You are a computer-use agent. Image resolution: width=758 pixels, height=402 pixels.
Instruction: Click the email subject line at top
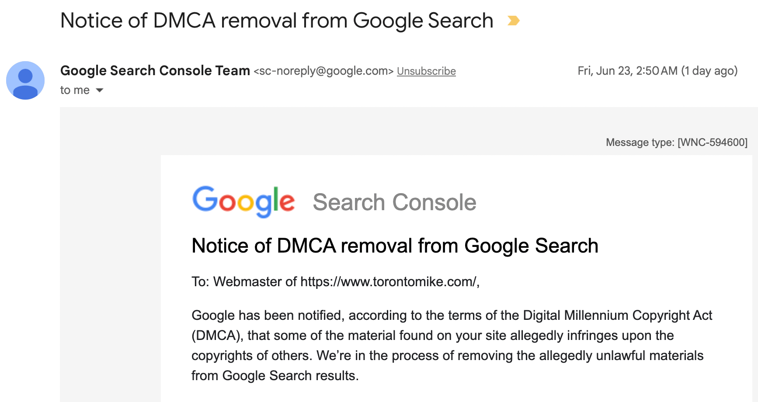277,21
